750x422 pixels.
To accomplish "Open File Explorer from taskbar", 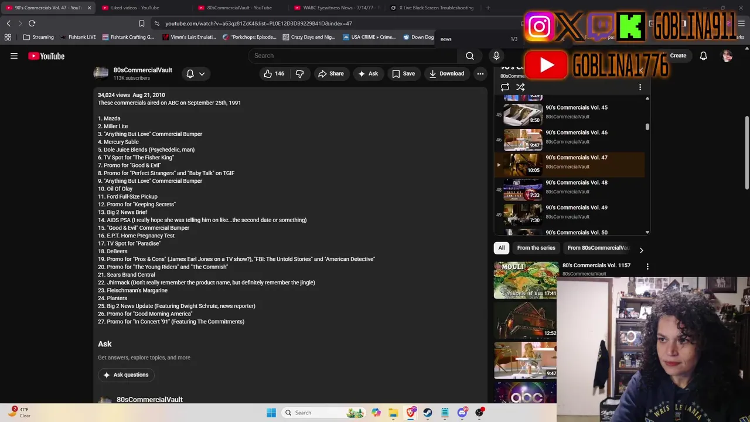I will pos(393,413).
